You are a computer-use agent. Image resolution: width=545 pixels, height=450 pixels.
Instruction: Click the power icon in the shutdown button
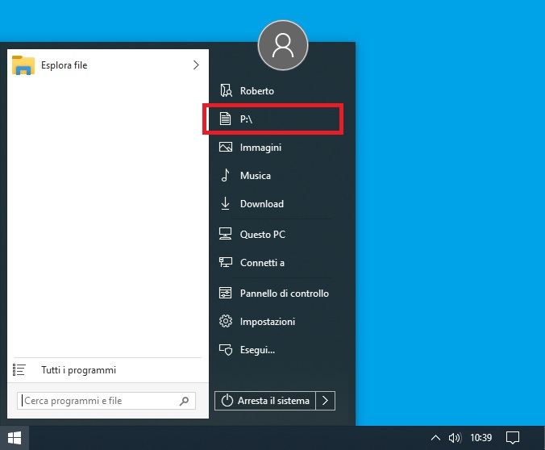(227, 401)
